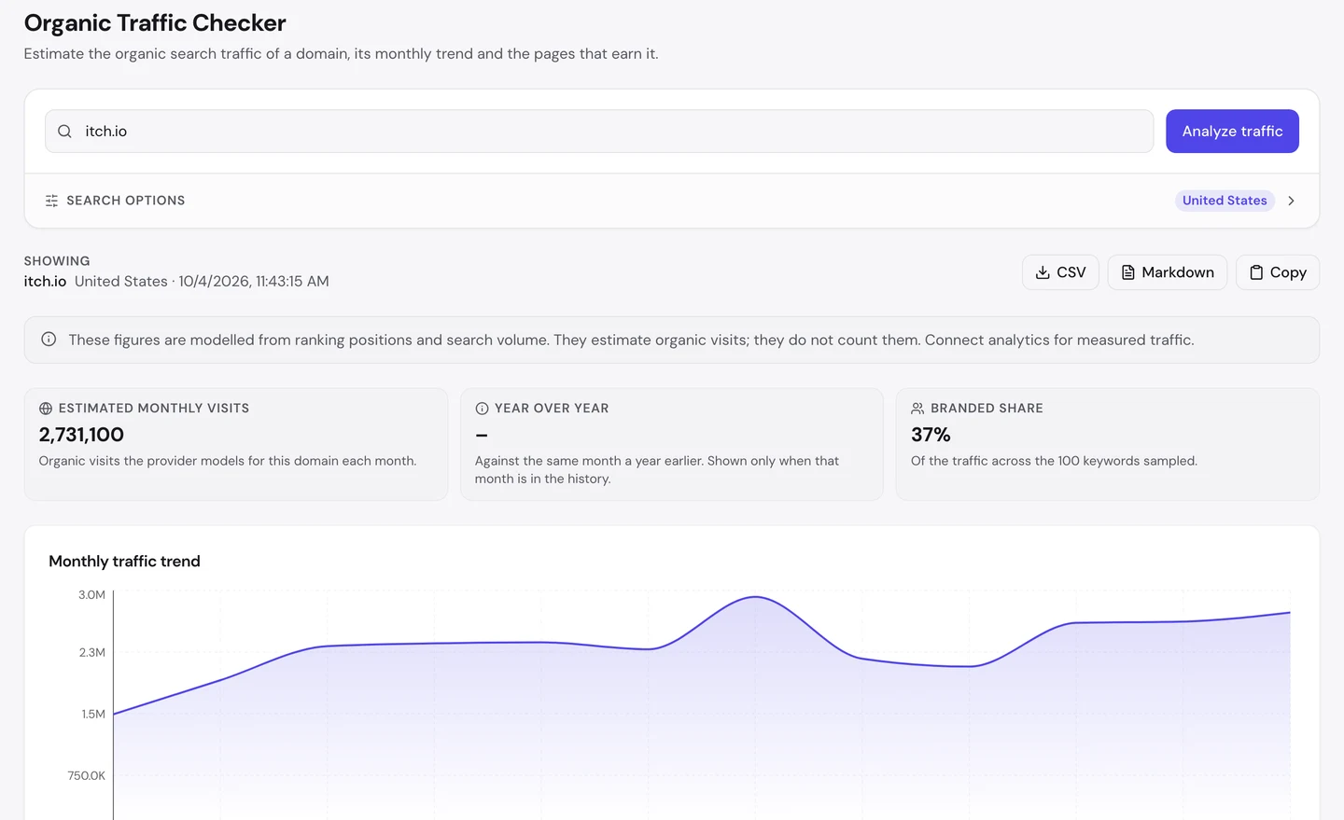Viewport: 1344px width, 820px height.
Task: Click the info icon beside Year Over Year
Action: click(x=482, y=409)
